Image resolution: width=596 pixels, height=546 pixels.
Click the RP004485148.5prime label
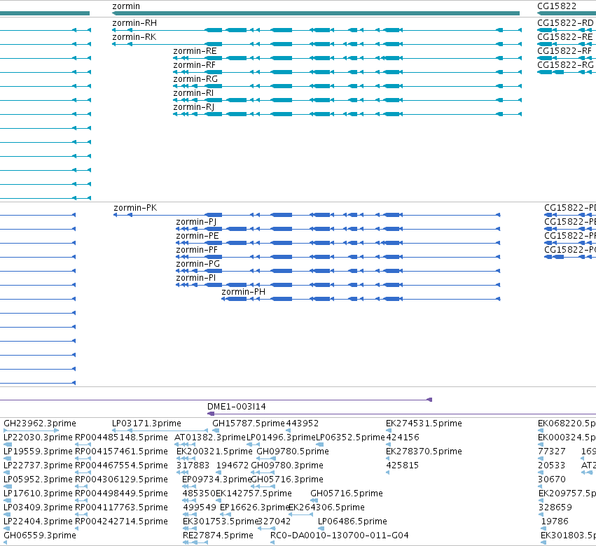point(121,437)
